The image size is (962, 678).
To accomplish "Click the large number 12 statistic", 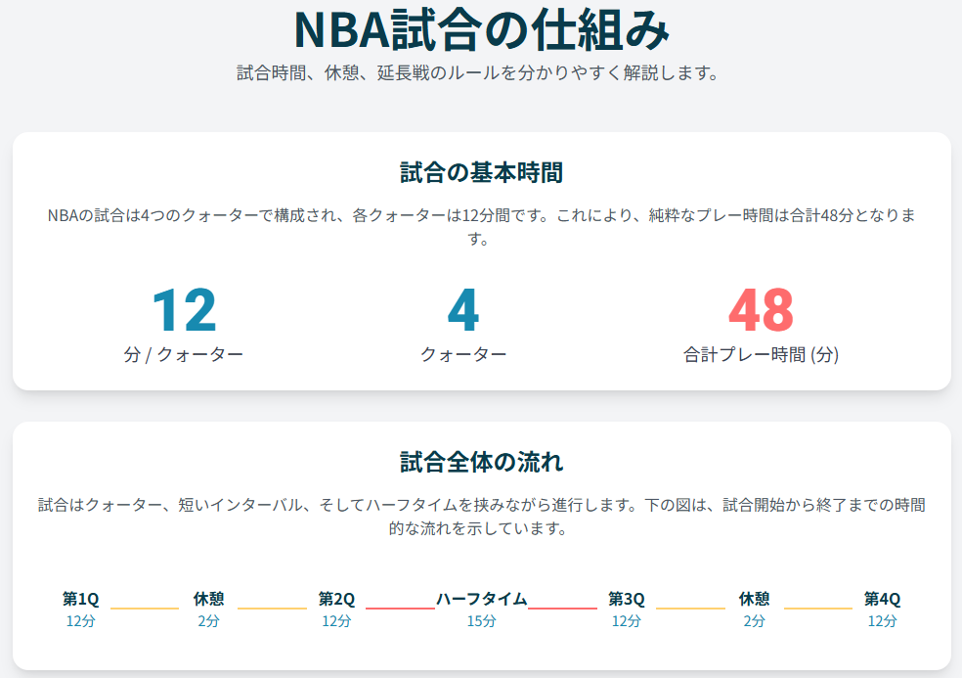I will coord(184,310).
